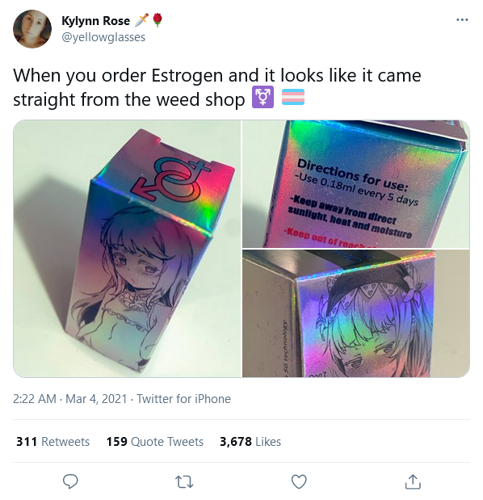Open the 2:22 AM Mar 4, 2021 timestamp
This screenshot has height=500, width=483.
(69, 399)
